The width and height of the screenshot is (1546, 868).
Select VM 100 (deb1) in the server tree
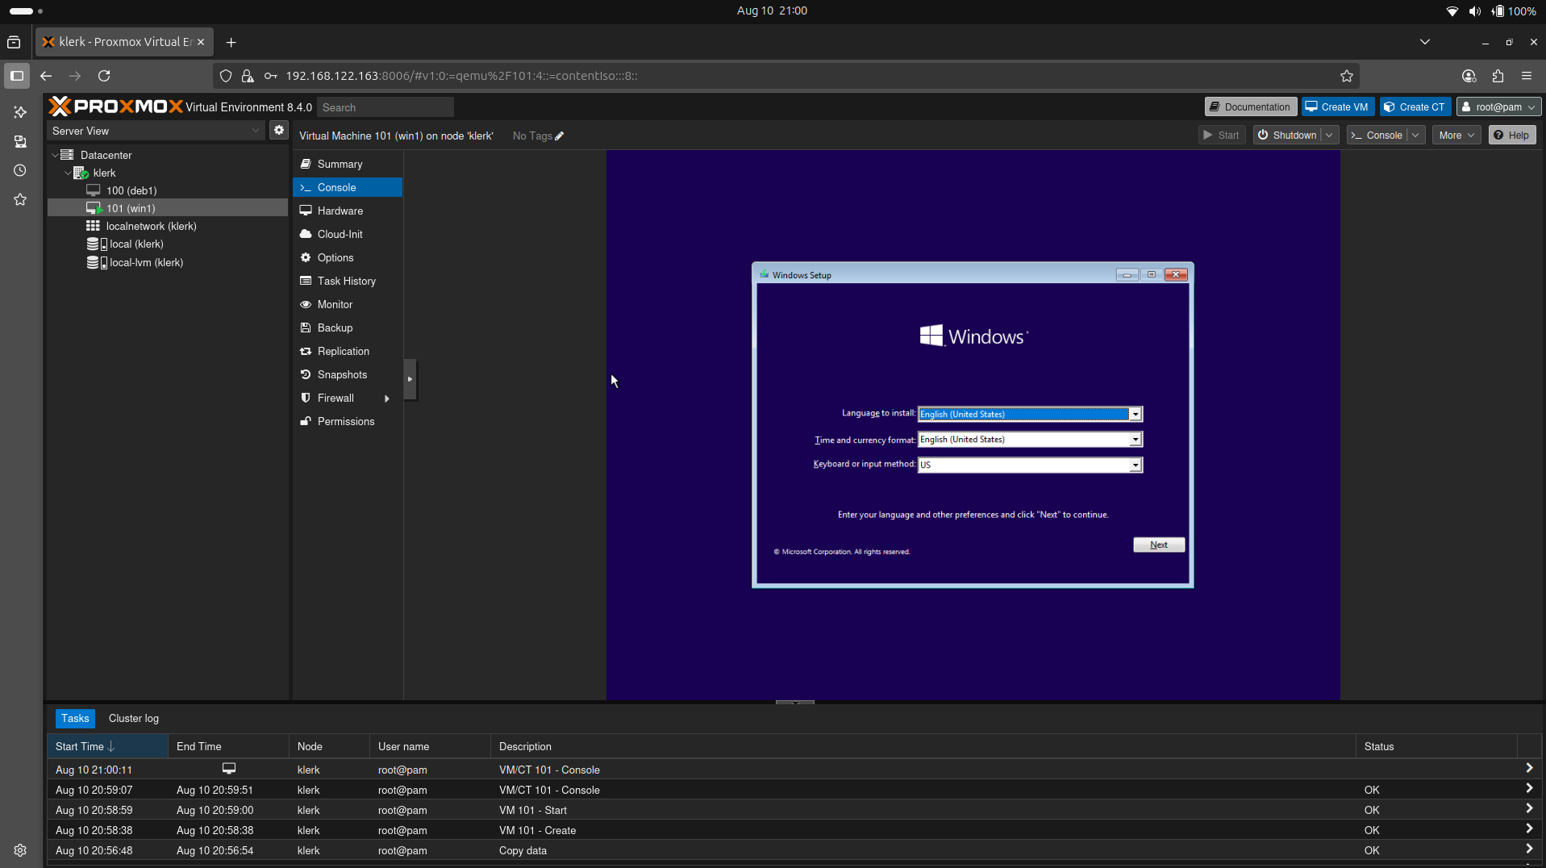tap(132, 190)
